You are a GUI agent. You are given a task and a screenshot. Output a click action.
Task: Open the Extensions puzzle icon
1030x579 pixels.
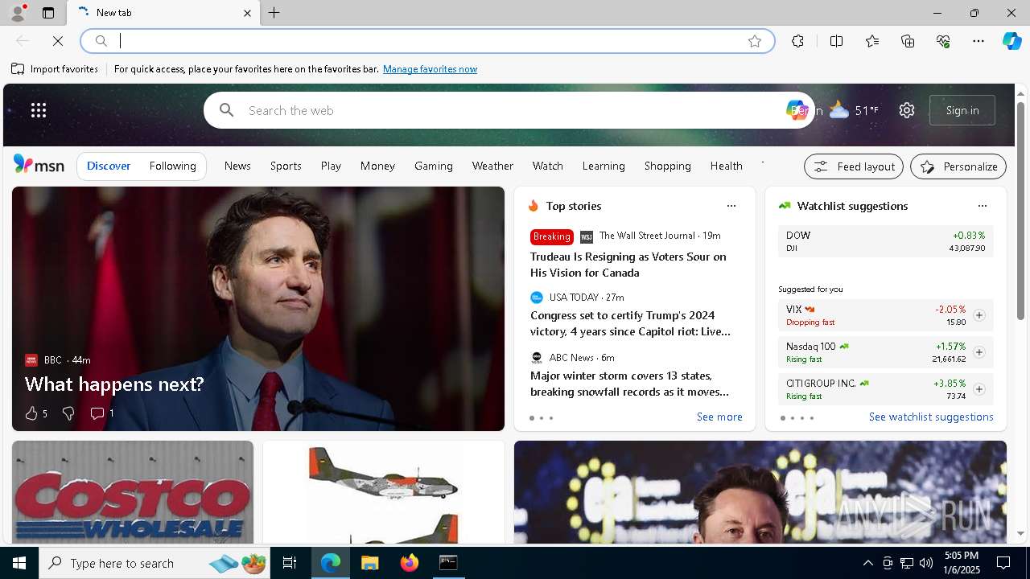(797, 41)
